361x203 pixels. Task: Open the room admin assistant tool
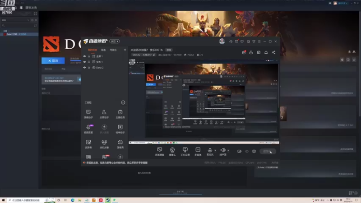click(x=104, y=114)
